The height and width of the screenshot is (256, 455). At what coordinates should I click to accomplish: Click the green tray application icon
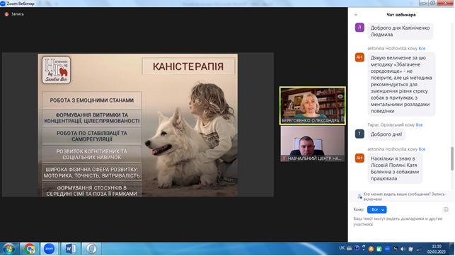click(379, 249)
